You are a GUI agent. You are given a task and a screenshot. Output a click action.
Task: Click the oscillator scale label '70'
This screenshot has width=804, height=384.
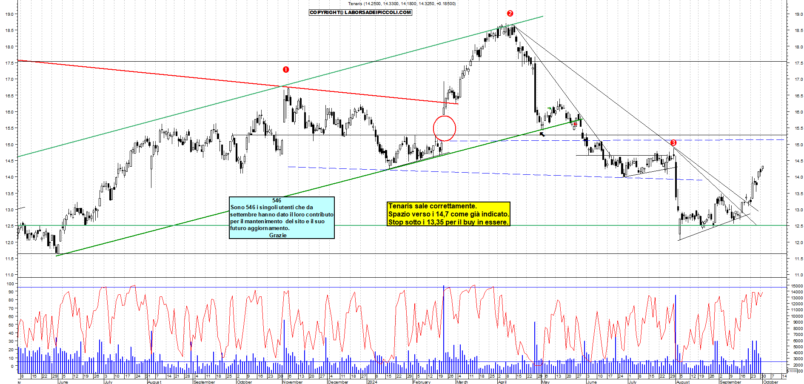[x=11, y=308]
